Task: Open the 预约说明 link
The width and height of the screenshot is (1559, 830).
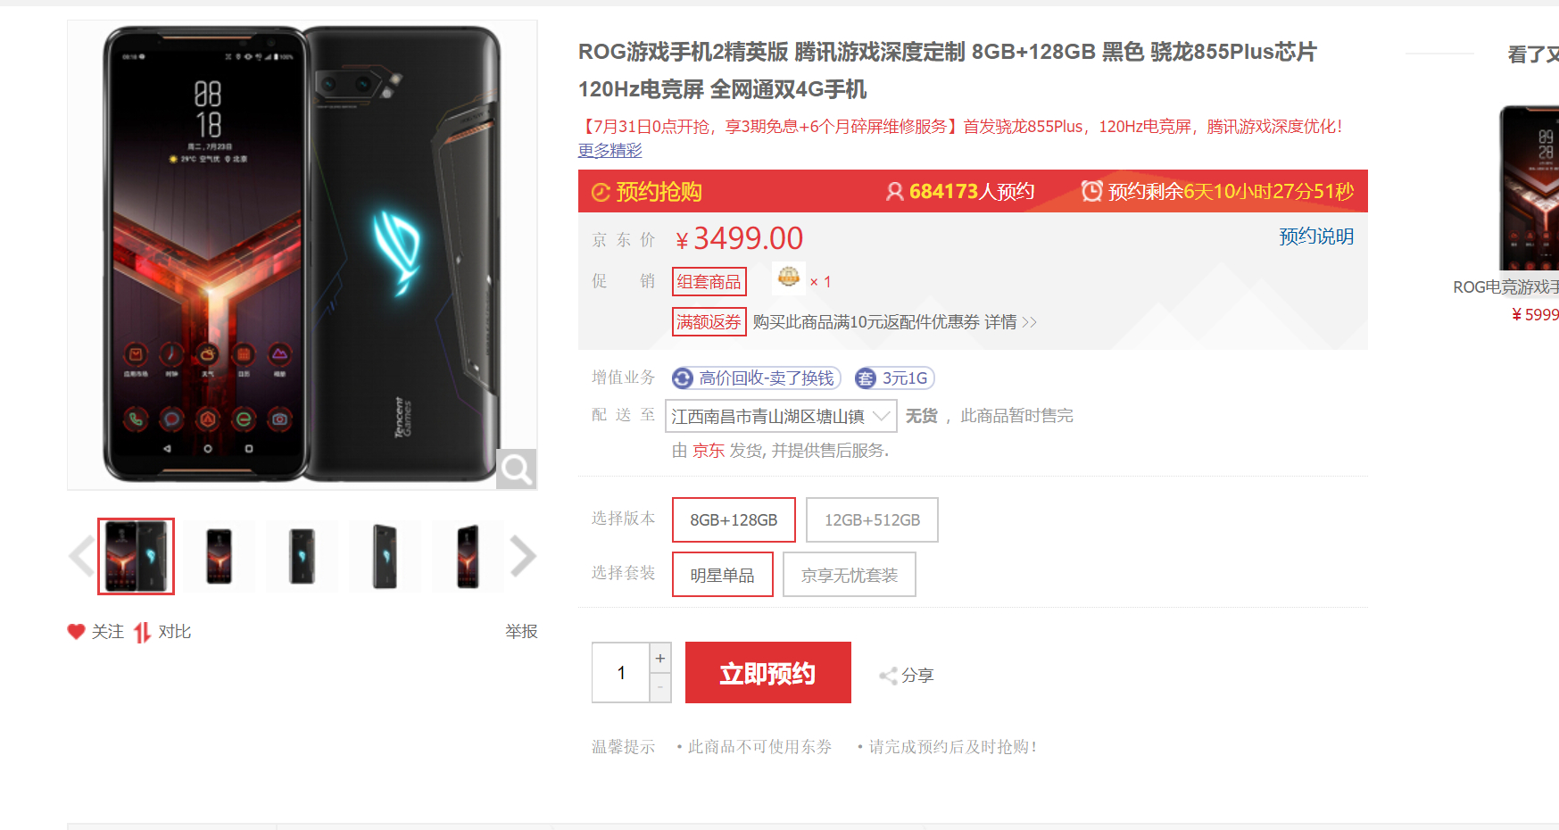Action: click(x=1316, y=237)
